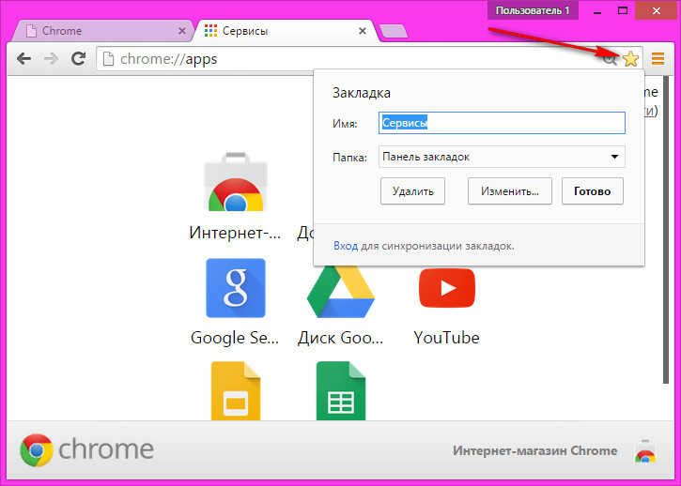Open the Диск Google Drive app icon

point(340,292)
